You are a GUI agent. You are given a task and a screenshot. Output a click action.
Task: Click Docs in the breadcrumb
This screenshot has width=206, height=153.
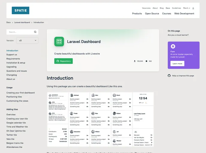pos(8,22)
